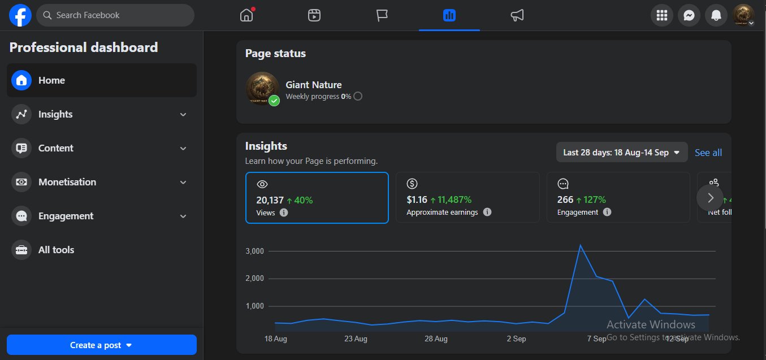Click the Facebook logo

[x=20, y=15]
